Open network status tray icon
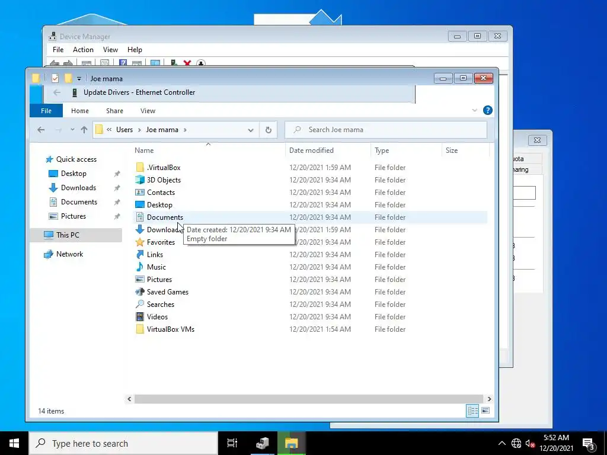 point(516,443)
